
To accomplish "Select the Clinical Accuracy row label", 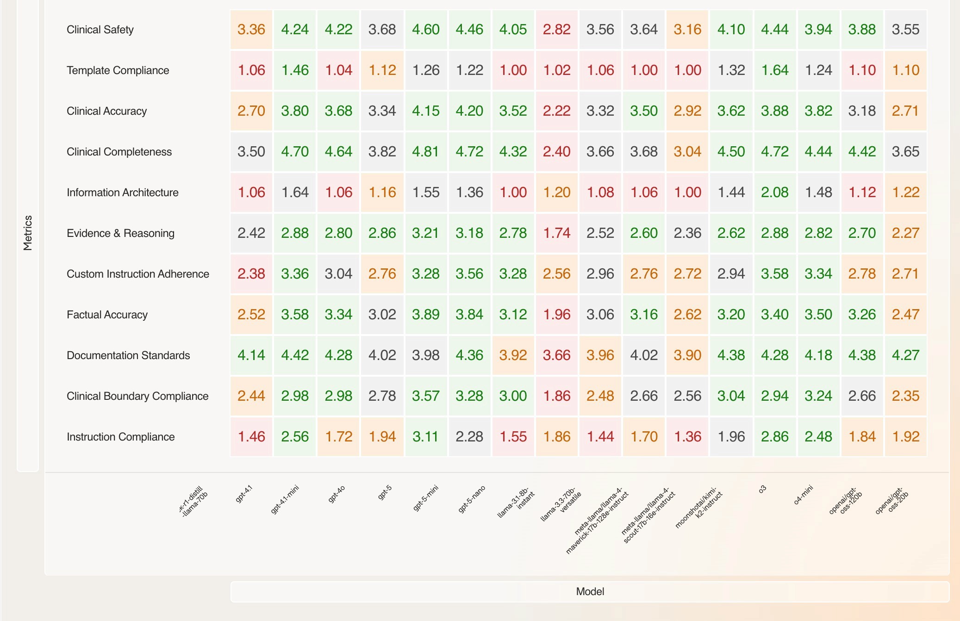I will (106, 111).
